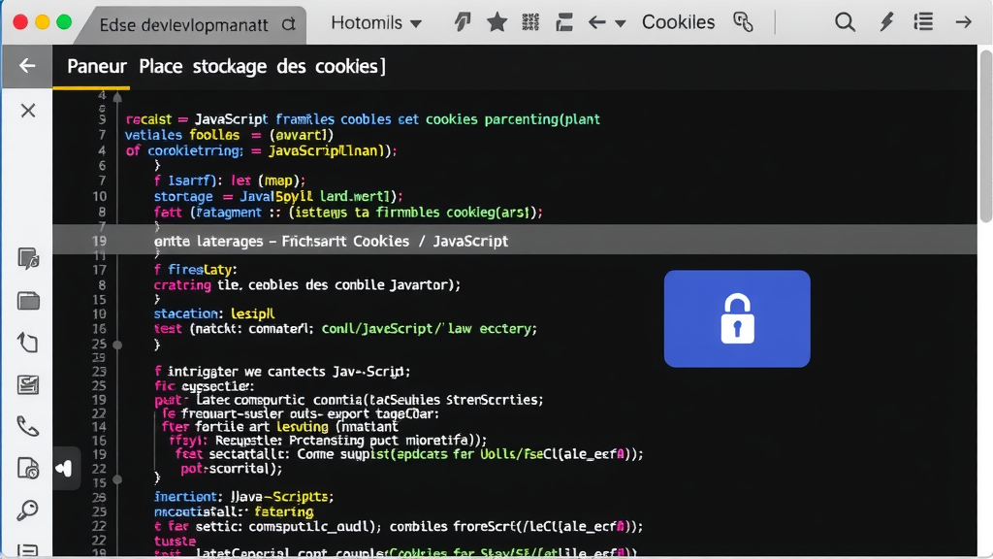Click the back arrow in the dark panel header
Image resolution: width=993 pixels, height=559 pixels.
(26, 66)
